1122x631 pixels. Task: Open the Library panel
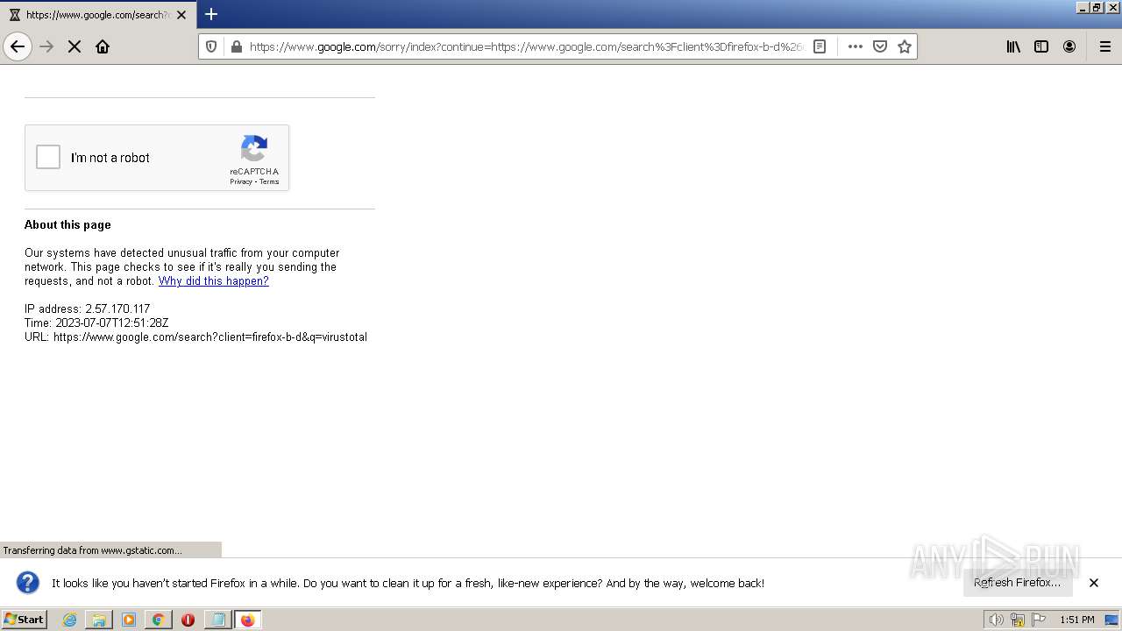[x=1013, y=46]
